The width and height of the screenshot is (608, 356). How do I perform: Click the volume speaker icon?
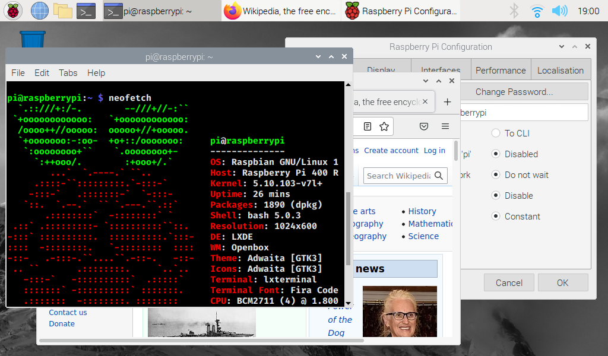click(x=559, y=11)
